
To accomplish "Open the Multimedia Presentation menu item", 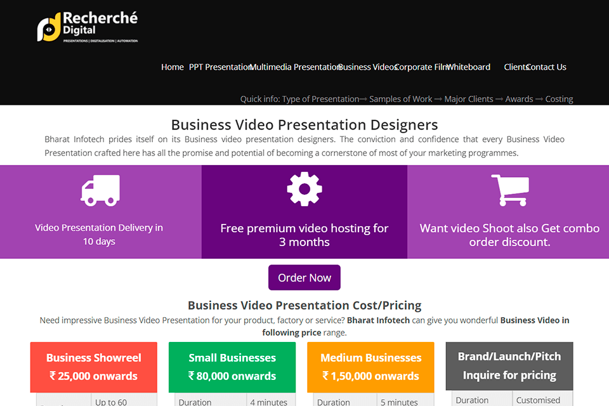I will pyautogui.click(x=296, y=67).
